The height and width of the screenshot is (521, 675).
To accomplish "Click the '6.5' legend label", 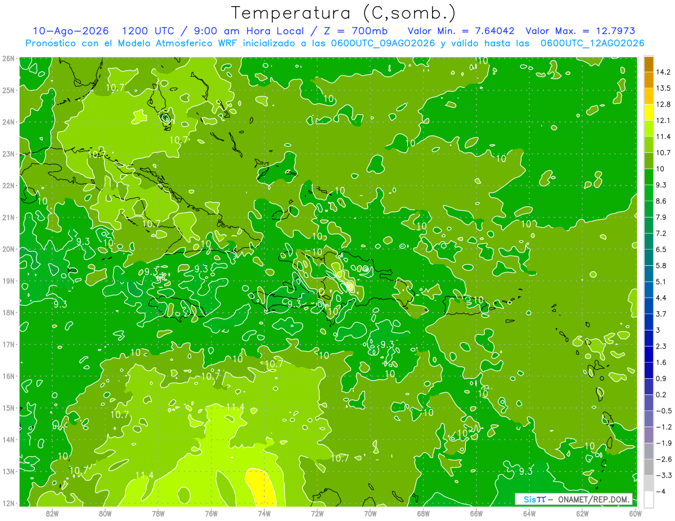I will pos(662,250).
